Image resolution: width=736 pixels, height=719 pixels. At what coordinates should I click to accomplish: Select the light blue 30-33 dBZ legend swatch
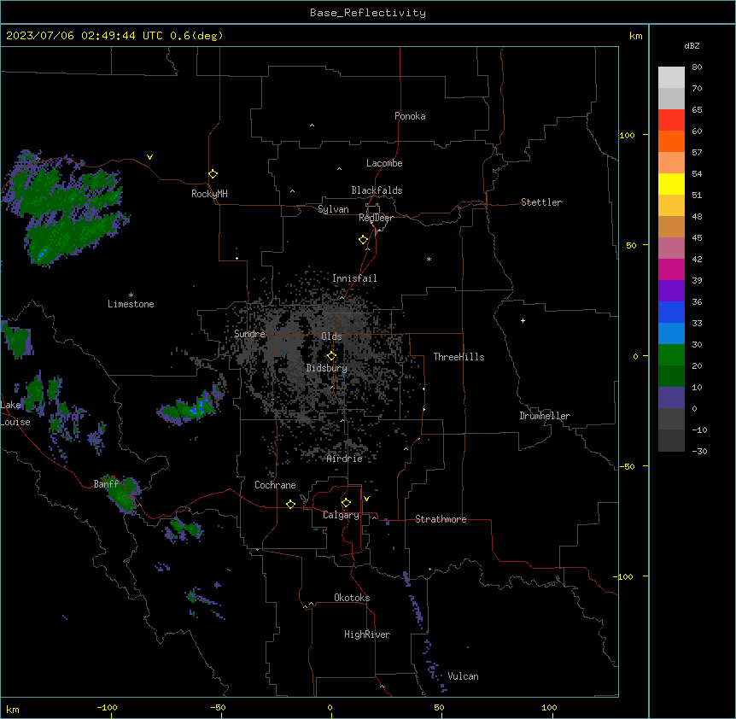[x=671, y=333]
